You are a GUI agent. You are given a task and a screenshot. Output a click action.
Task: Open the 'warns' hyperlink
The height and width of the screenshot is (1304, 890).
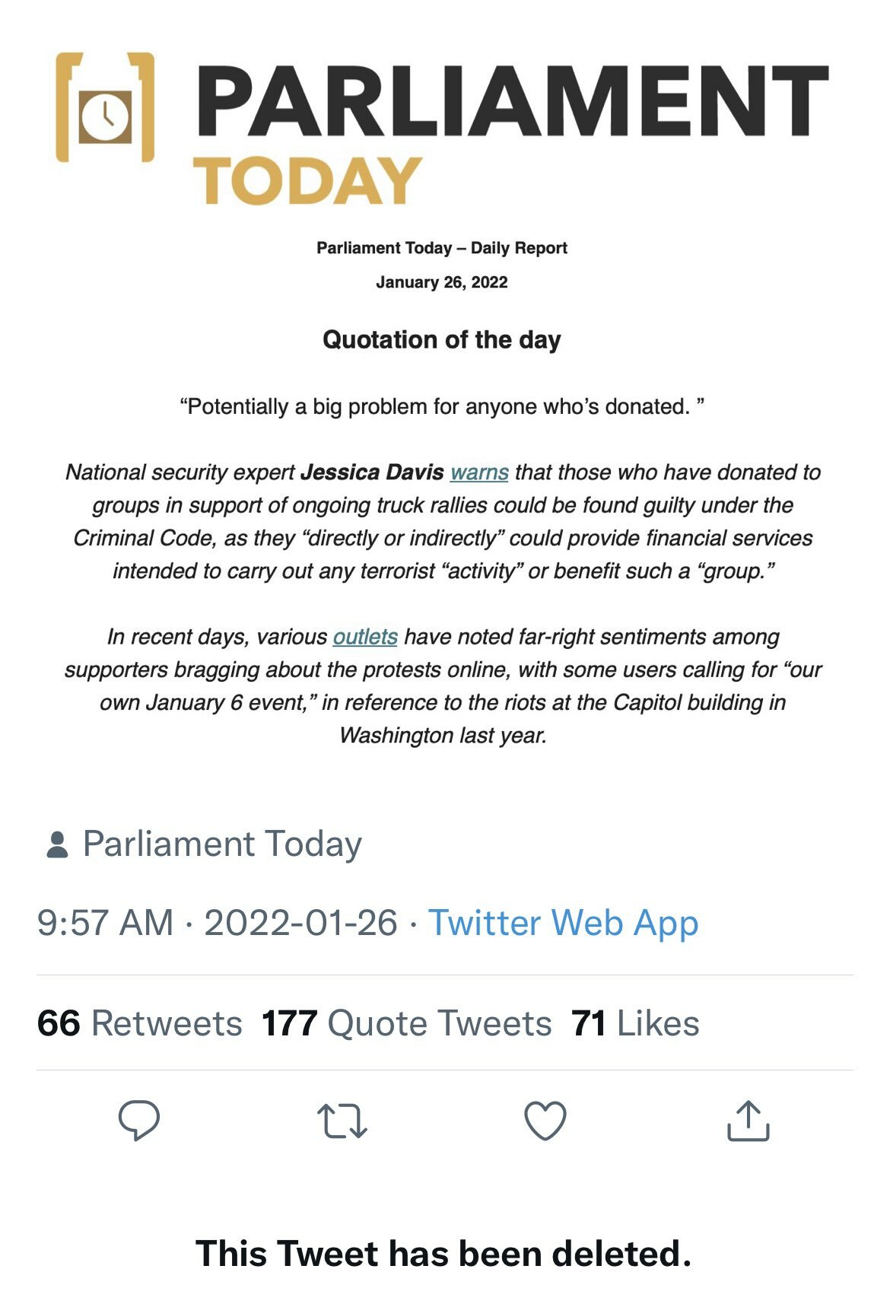[x=479, y=472]
